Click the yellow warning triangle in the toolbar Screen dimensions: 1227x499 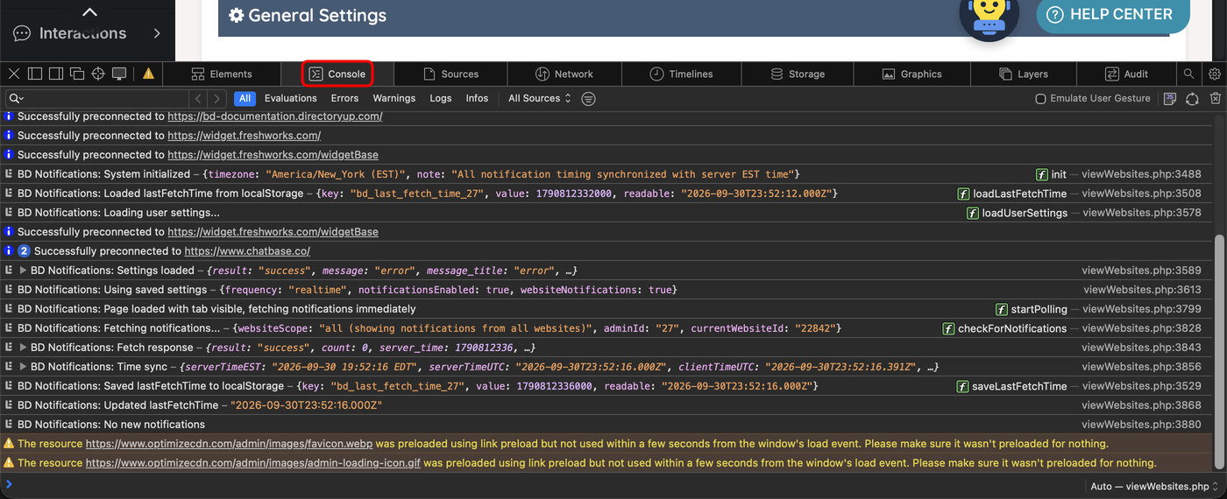pyautogui.click(x=148, y=74)
